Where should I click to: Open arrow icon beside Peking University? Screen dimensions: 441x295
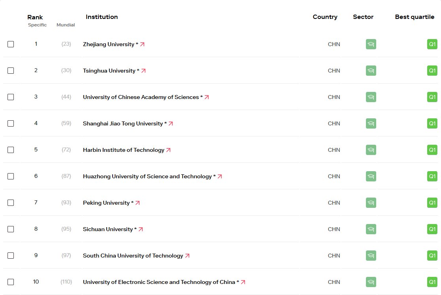pyautogui.click(x=138, y=203)
